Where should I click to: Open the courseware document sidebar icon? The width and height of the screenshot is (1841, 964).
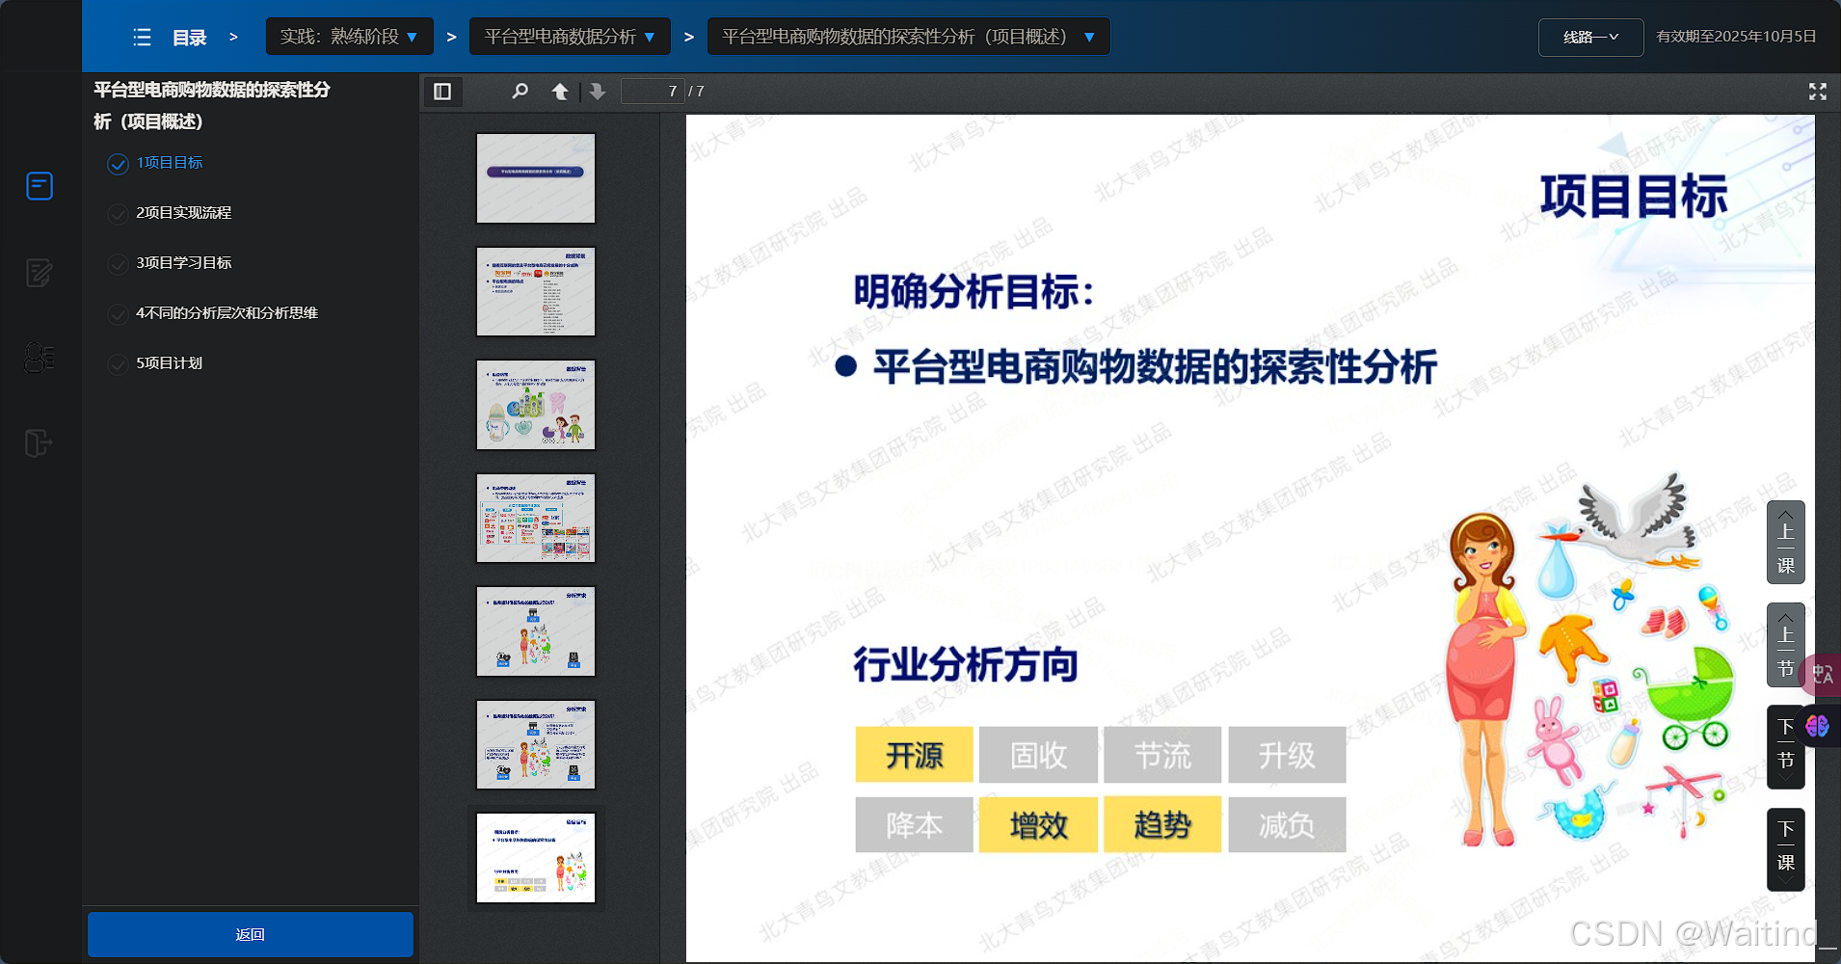[40, 186]
